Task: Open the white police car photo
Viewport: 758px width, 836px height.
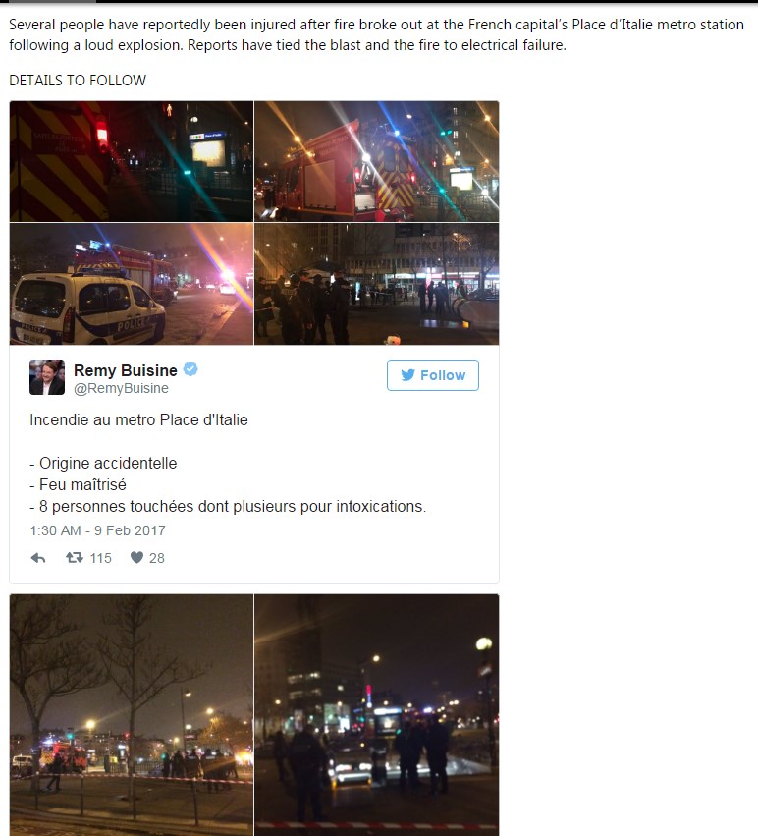Action: point(132,284)
